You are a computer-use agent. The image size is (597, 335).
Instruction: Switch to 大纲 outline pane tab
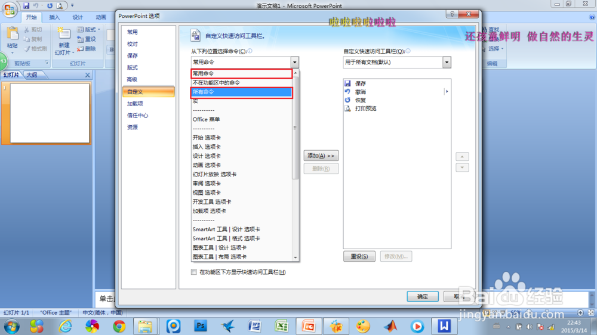click(32, 75)
